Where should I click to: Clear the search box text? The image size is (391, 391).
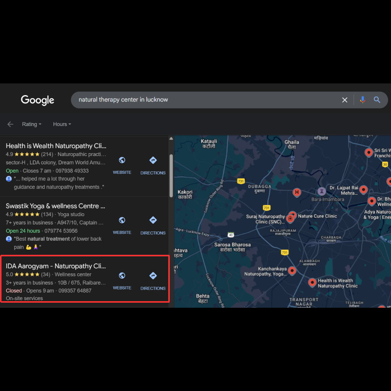coord(345,100)
